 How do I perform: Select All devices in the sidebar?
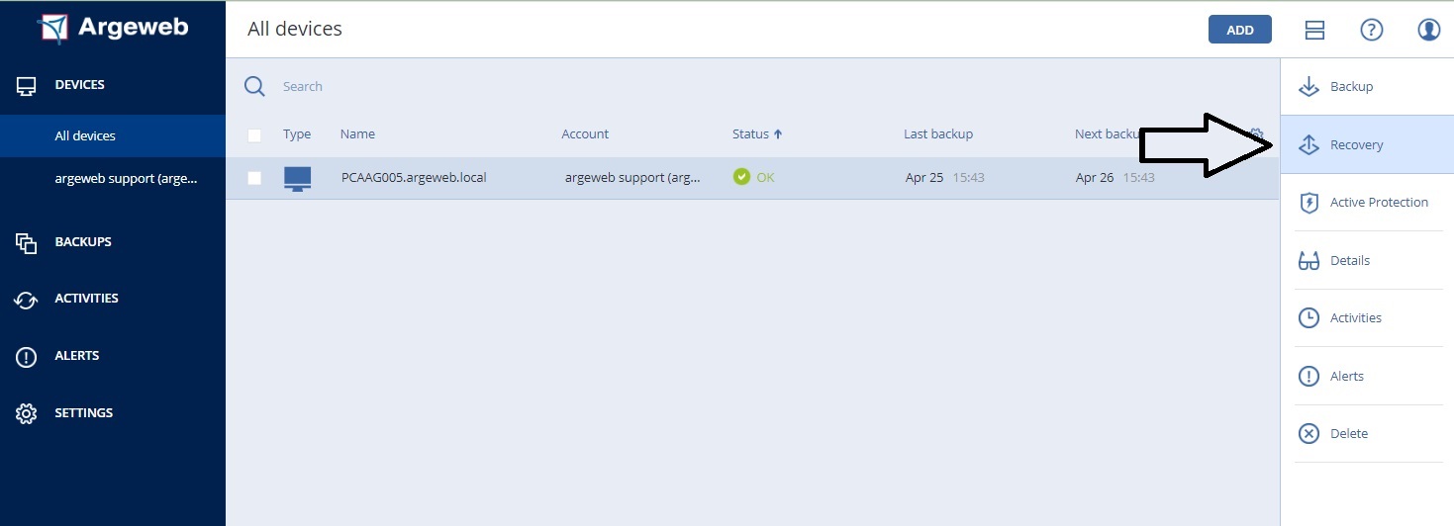coord(113,136)
